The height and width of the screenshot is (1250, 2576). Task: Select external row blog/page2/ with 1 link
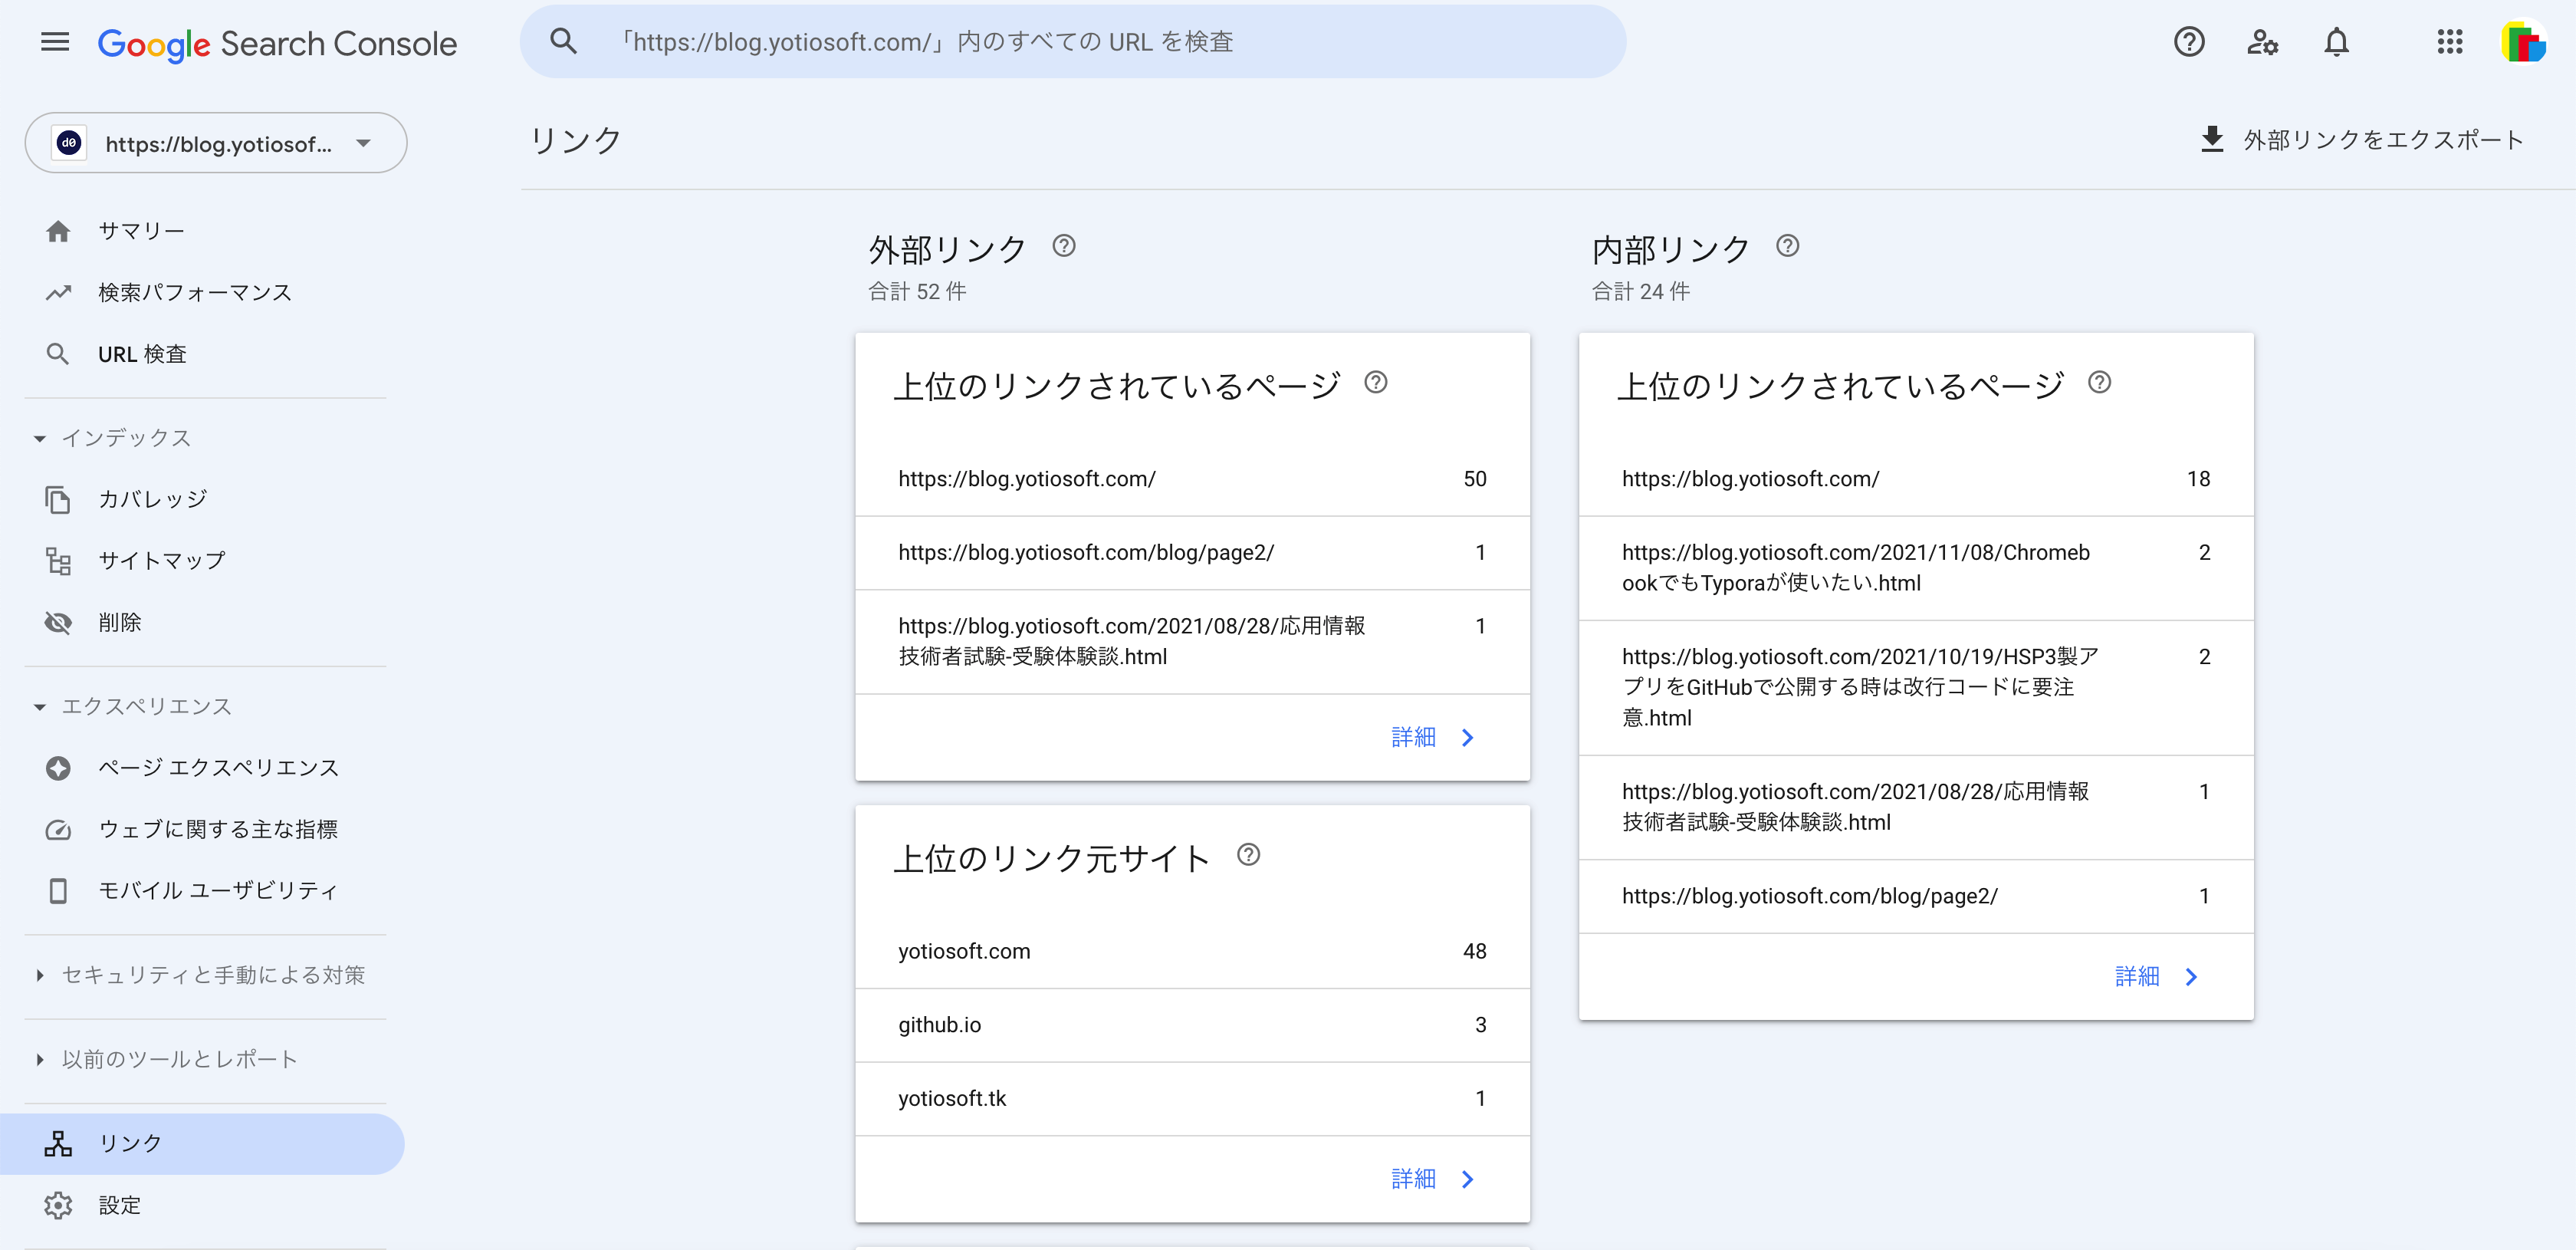tap(1192, 553)
